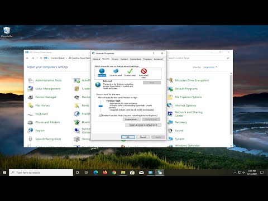This screenshot has width=268, height=201.
Task: Open Sound speaker icon in Control Panel
Action: [x=170, y=131]
